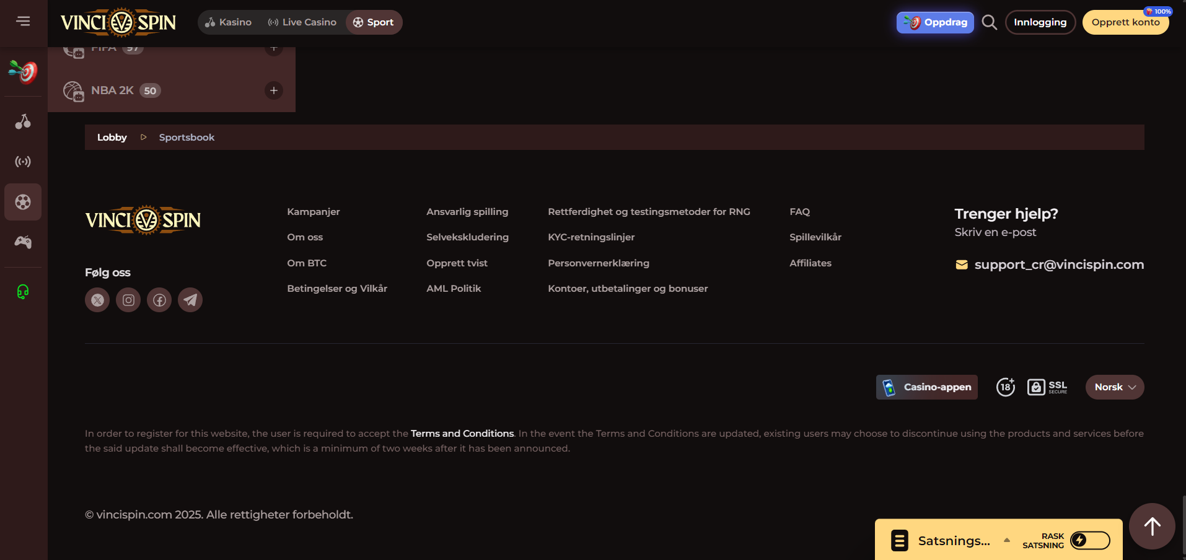Open the Opprett tvist link
Image resolution: width=1186 pixels, height=560 pixels.
(457, 263)
